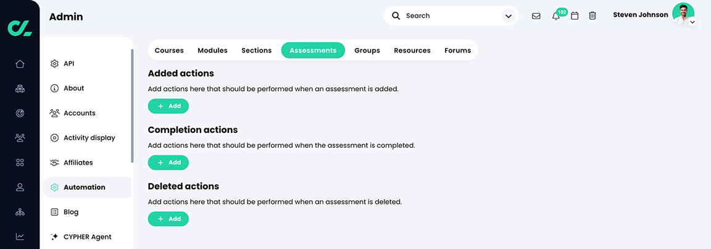Click the API gear icon
This screenshot has width=711, height=249.
(x=54, y=63)
